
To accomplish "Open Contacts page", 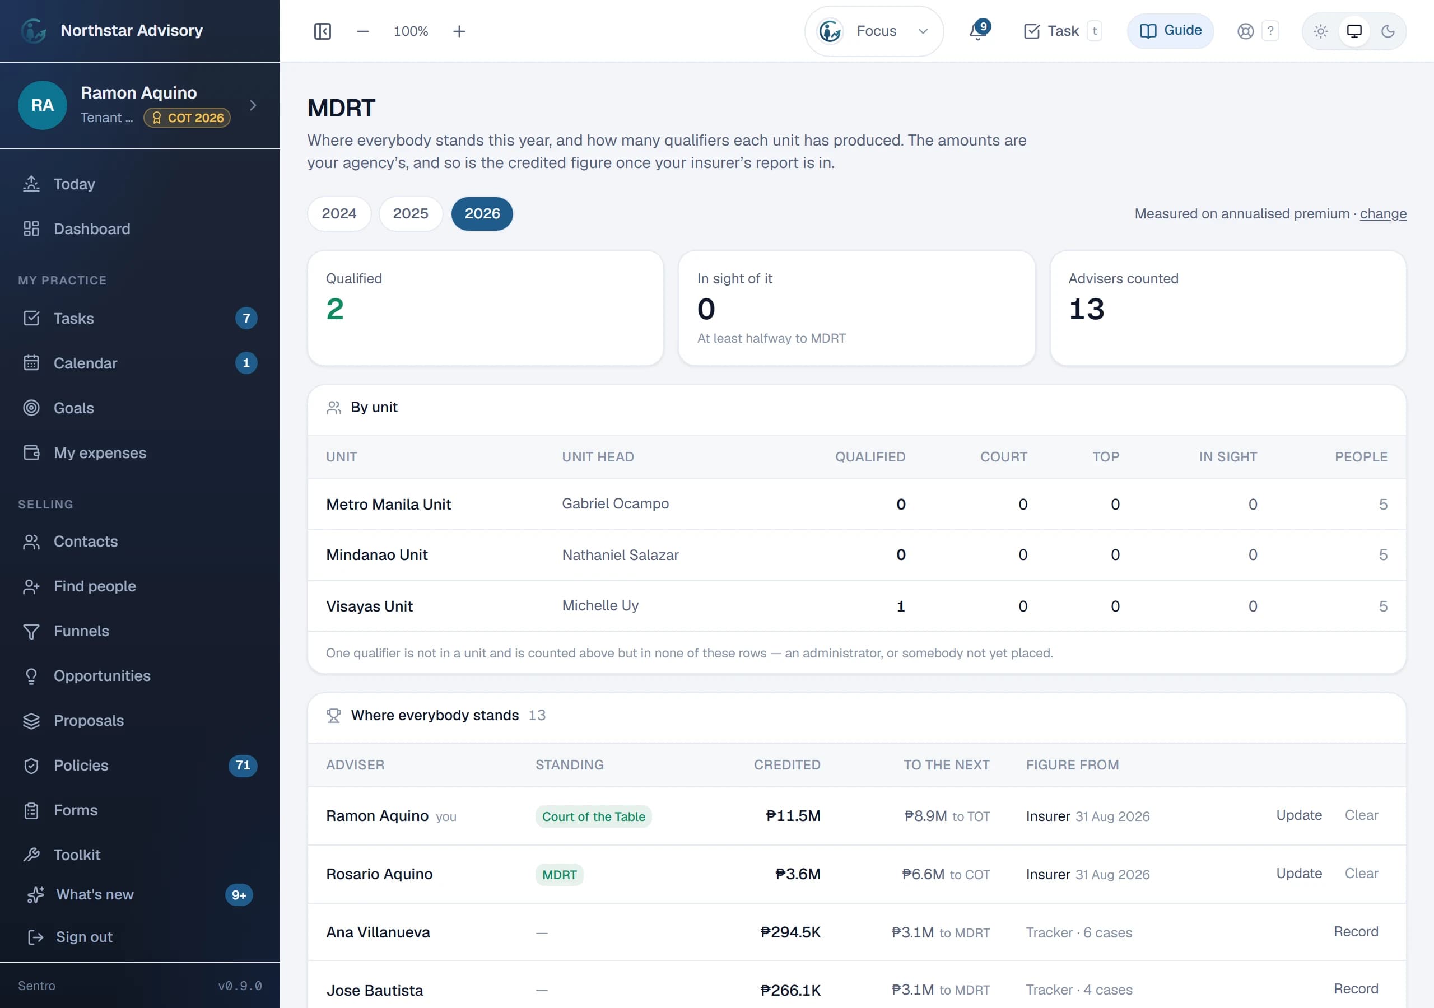I will [x=140, y=542].
